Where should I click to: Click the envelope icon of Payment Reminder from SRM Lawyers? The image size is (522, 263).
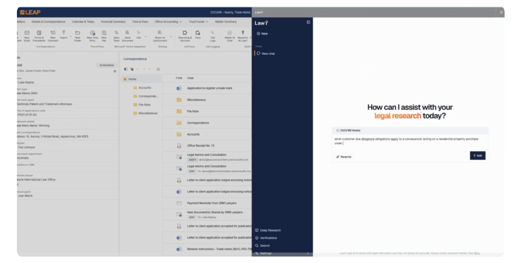179,203
